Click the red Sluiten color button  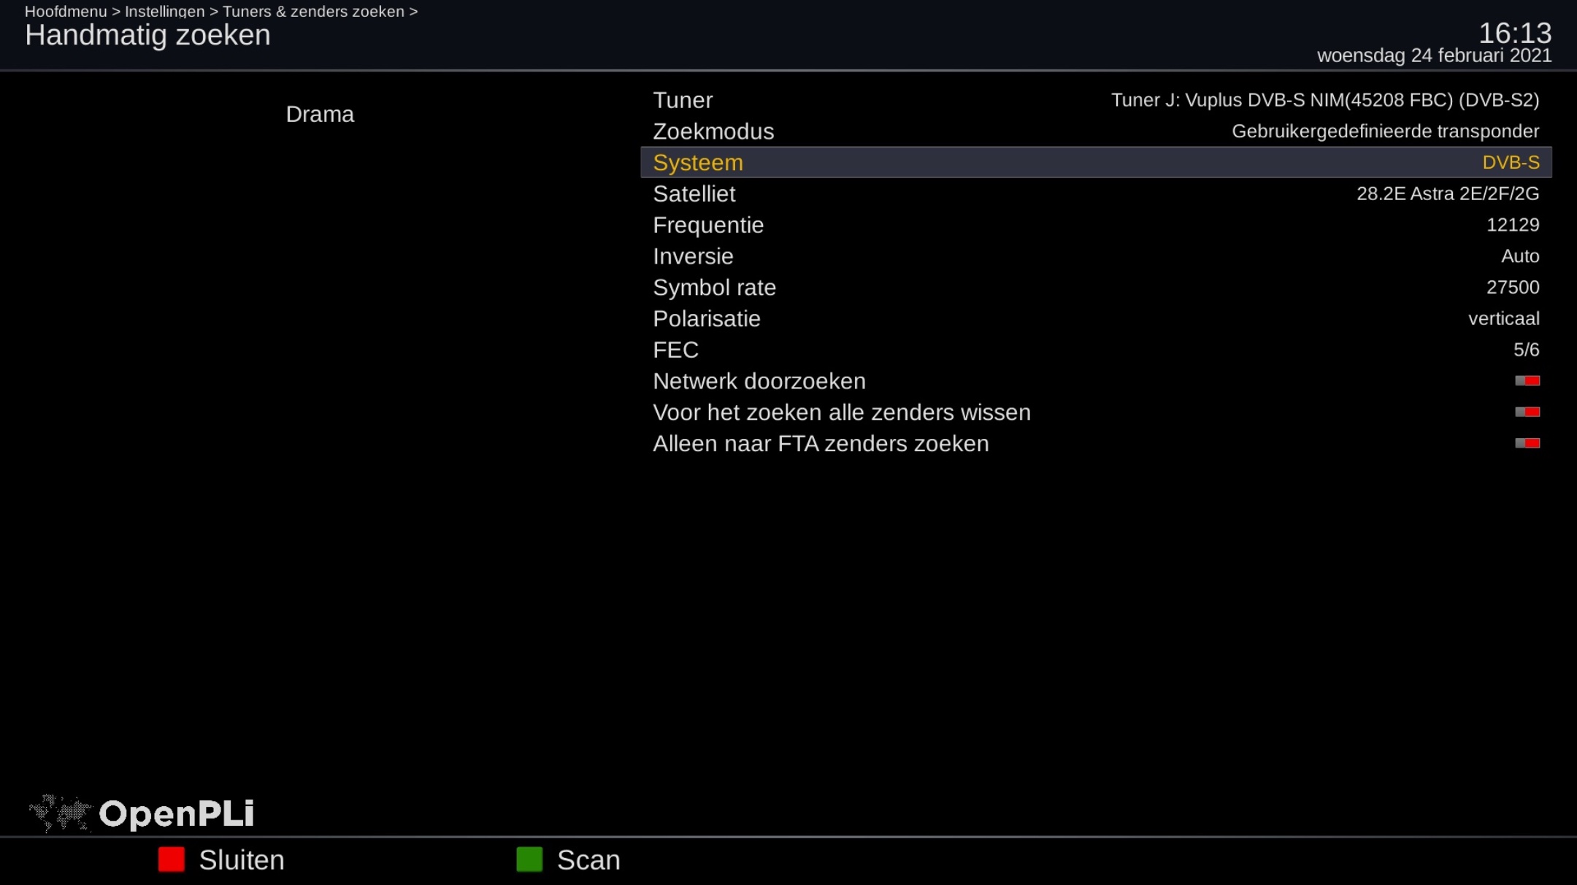tap(172, 859)
